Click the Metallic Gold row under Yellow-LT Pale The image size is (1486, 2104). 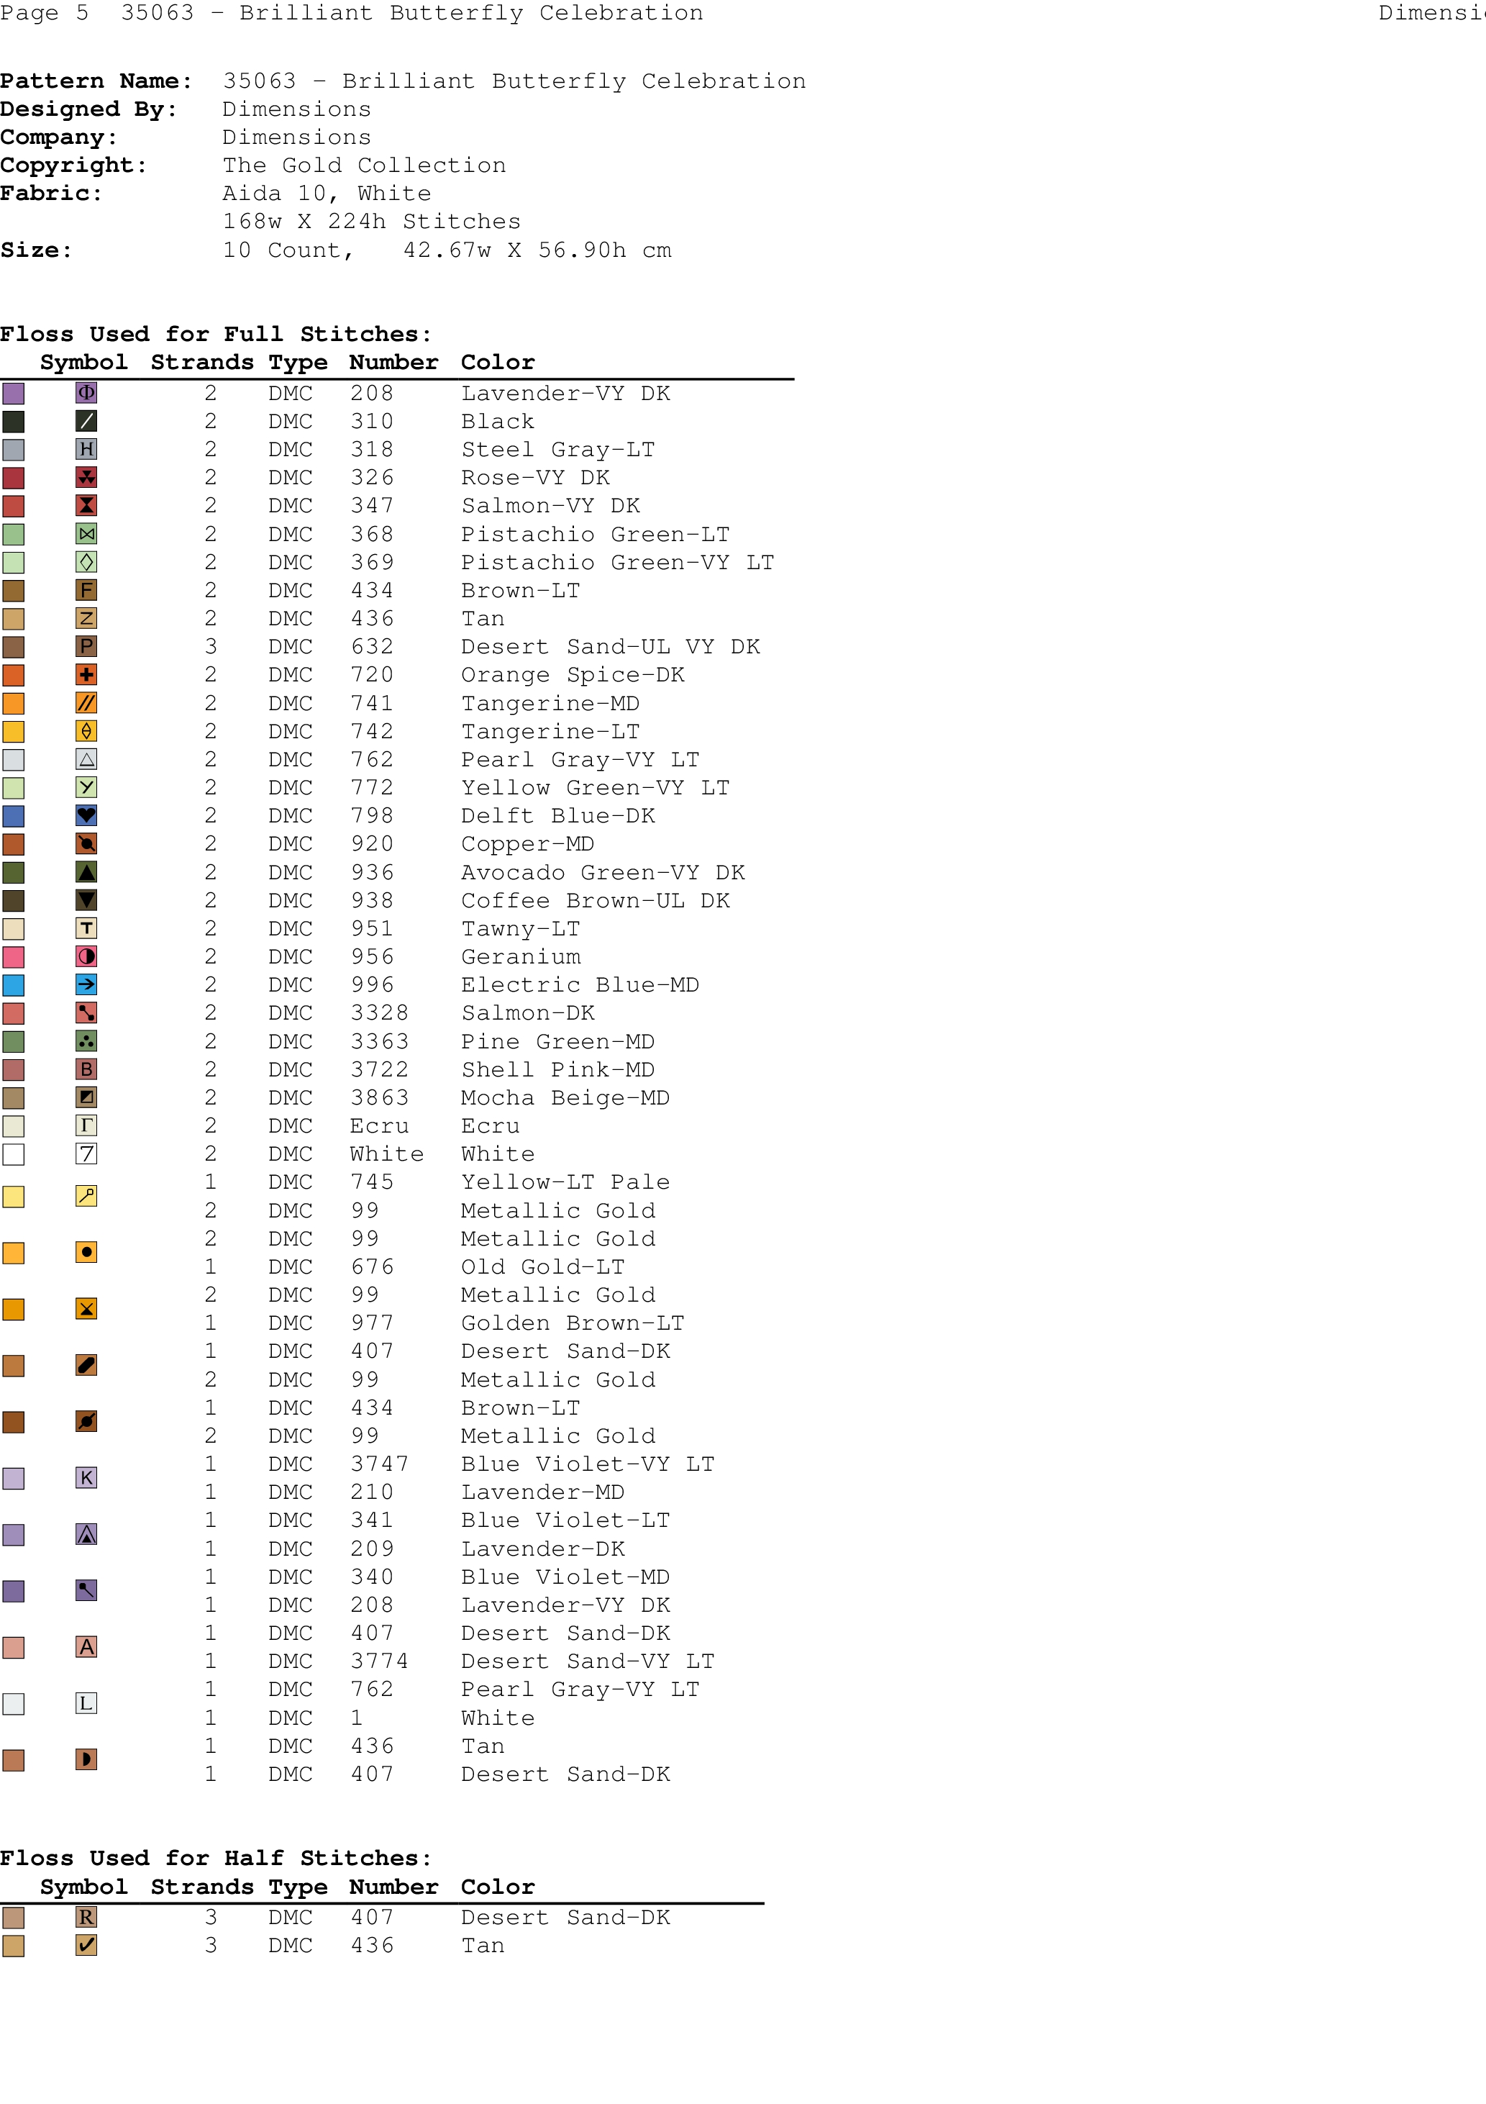click(557, 1210)
